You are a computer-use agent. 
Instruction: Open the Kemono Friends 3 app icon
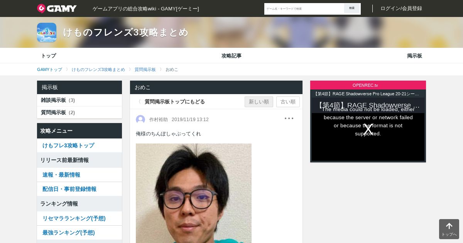click(47, 32)
